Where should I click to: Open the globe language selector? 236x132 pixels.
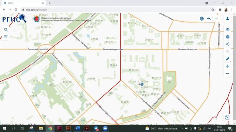[x=202, y=19]
